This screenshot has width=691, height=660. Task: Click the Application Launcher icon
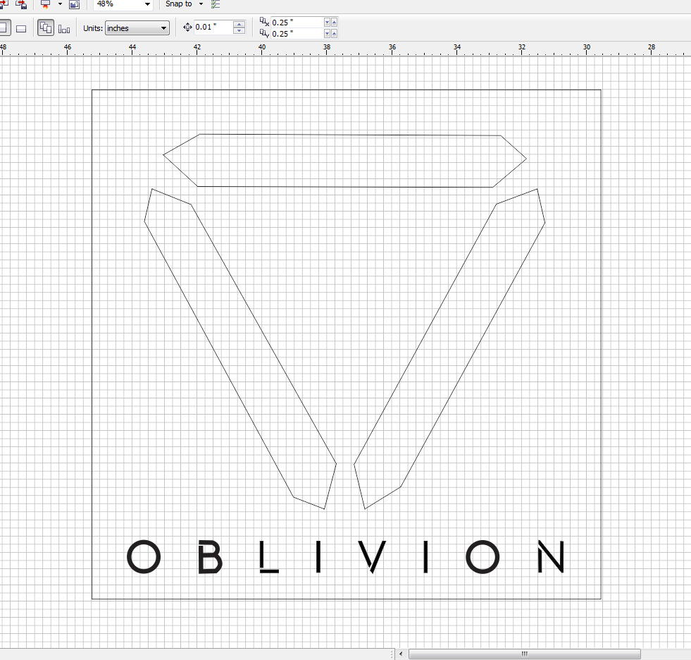coord(46,4)
